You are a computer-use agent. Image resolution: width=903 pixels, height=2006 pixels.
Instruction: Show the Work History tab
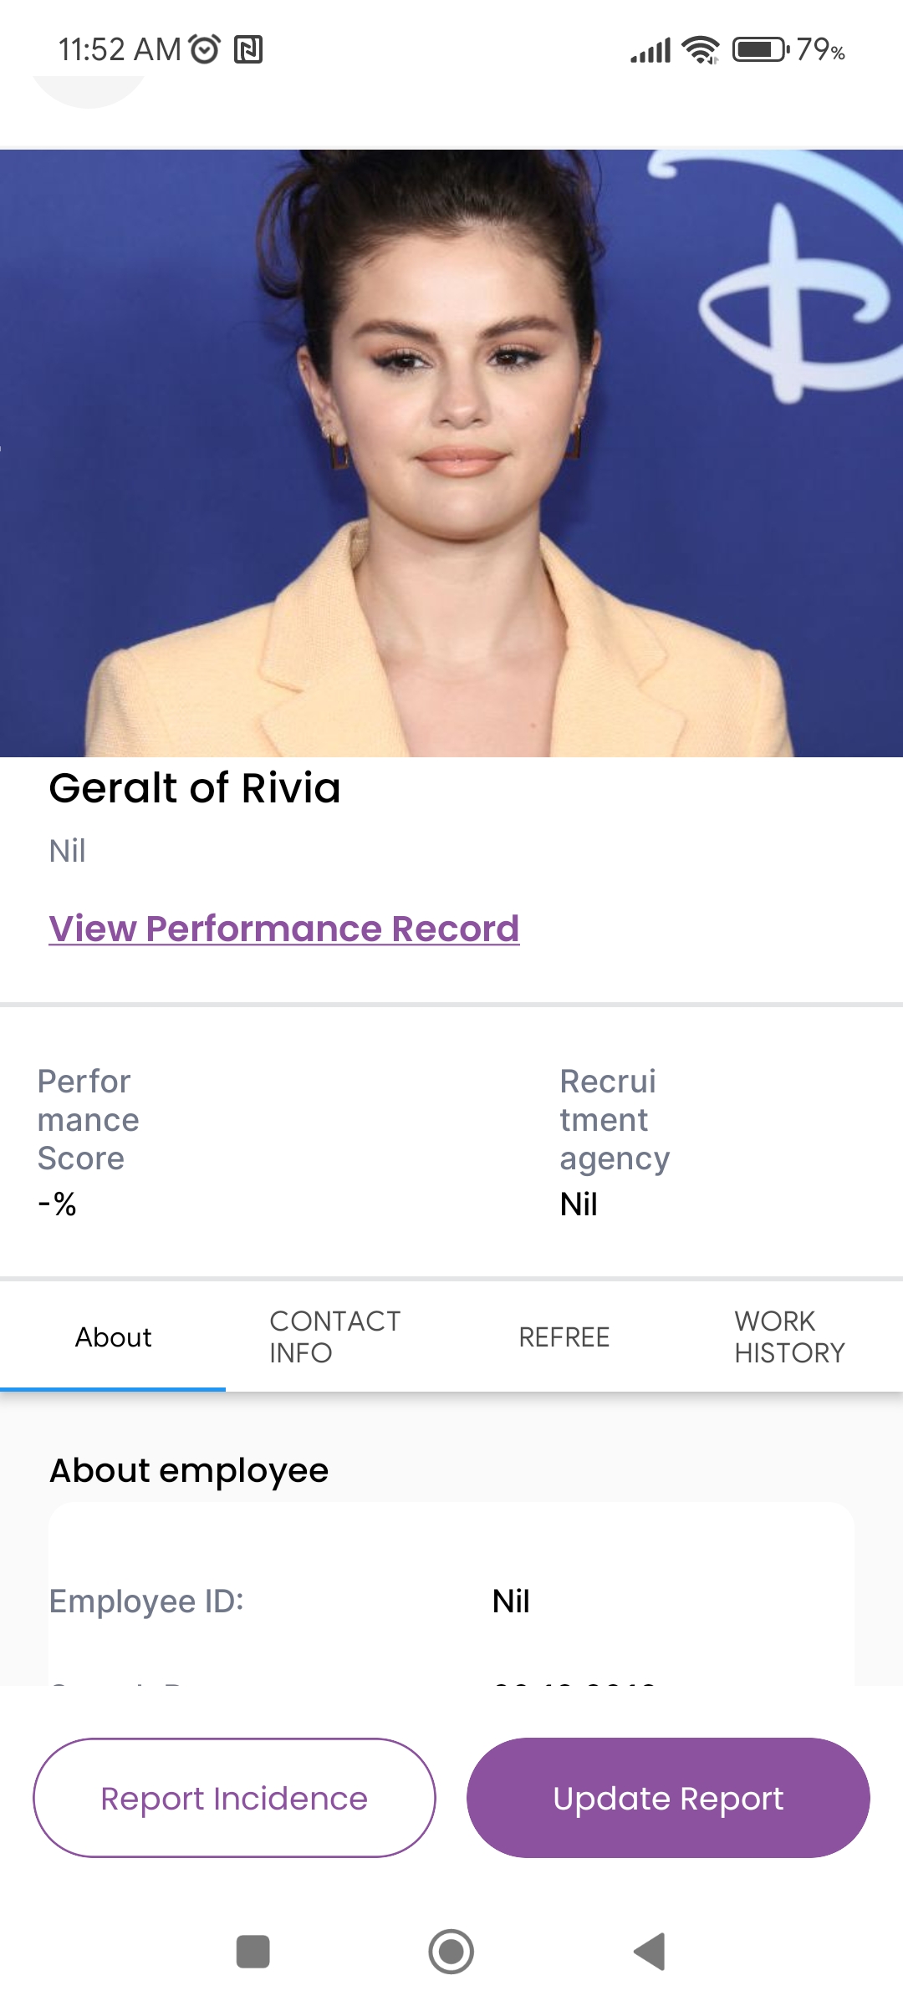[789, 1337]
